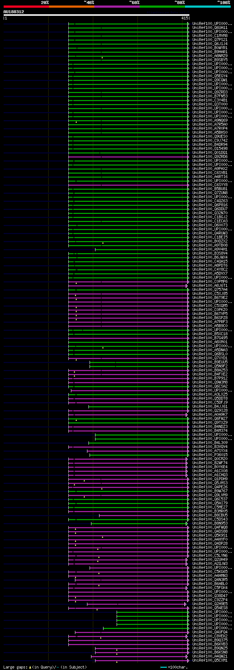The image size is (234, 670).
Task: Click label UniRef100_C3Y4B1
Action: tap(210, 100)
